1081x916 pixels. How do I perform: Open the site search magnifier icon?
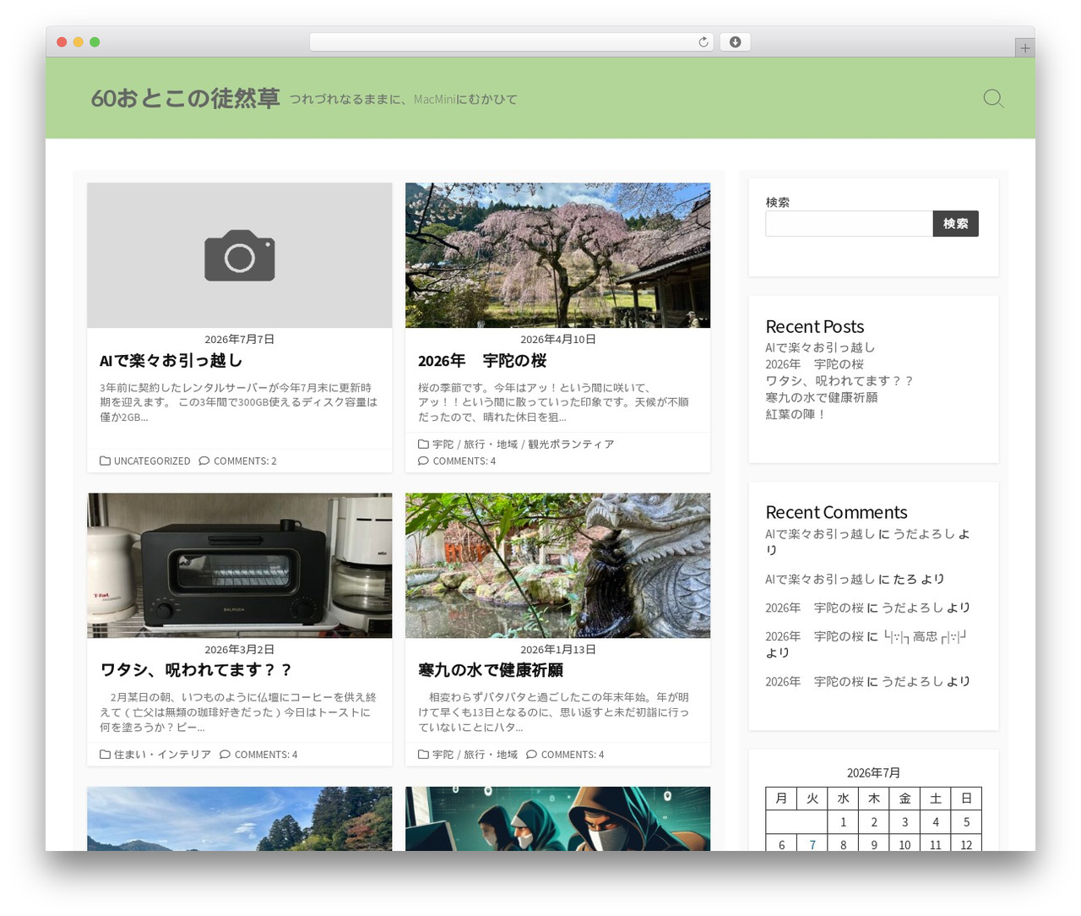tap(993, 99)
